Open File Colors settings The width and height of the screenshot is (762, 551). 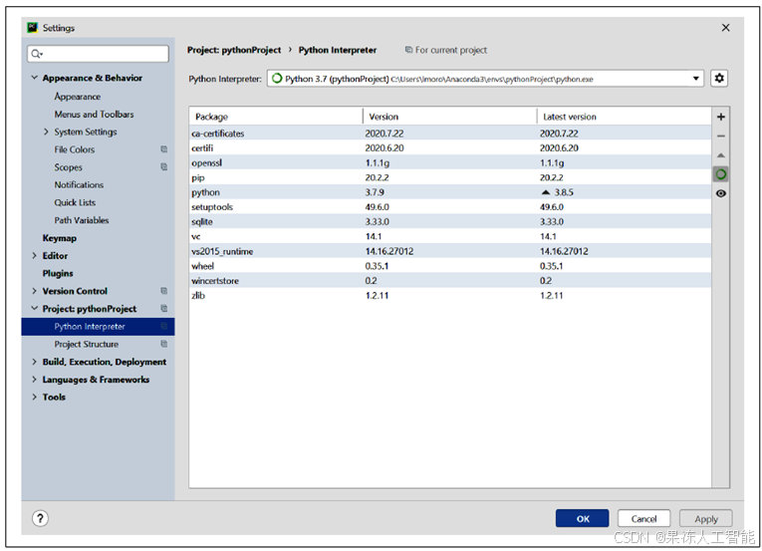75,149
